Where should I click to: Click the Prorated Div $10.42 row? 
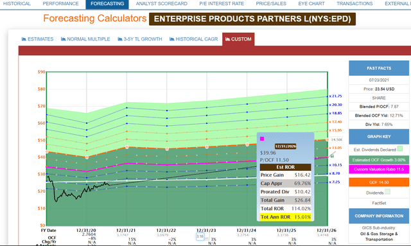[x=285, y=191]
